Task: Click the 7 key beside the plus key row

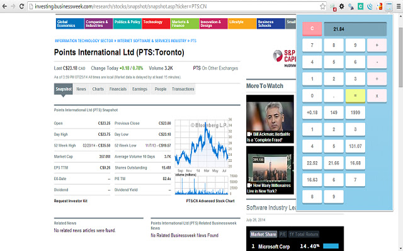Action: coord(312,45)
